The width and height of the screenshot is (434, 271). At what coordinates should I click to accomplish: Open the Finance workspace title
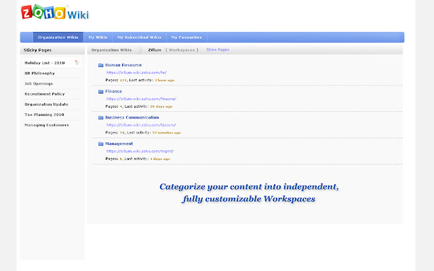click(113, 91)
